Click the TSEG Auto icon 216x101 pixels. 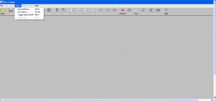tap(158, 10)
